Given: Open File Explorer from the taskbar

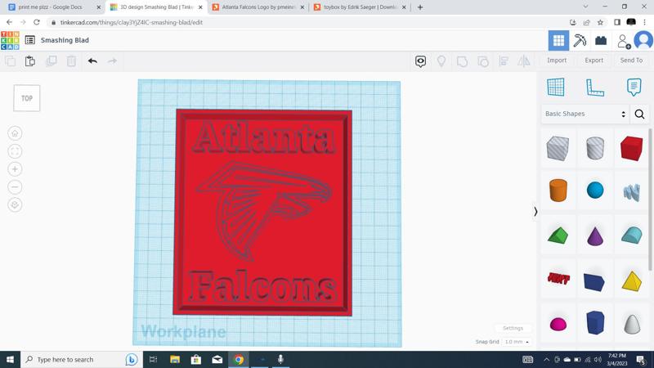Looking at the screenshot, I should pos(175,359).
